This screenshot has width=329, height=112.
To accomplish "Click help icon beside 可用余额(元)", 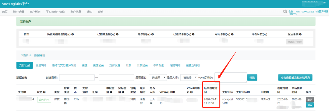I will click(x=232, y=34).
